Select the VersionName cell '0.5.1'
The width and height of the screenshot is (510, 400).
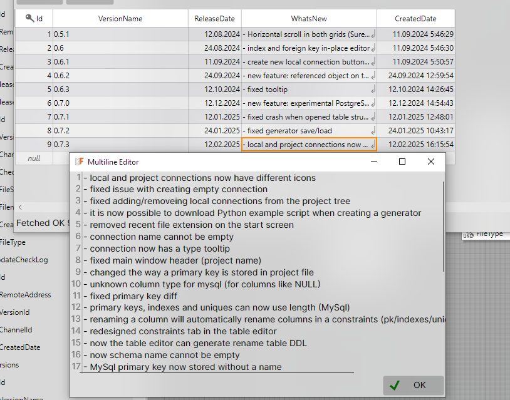click(120, 34)
